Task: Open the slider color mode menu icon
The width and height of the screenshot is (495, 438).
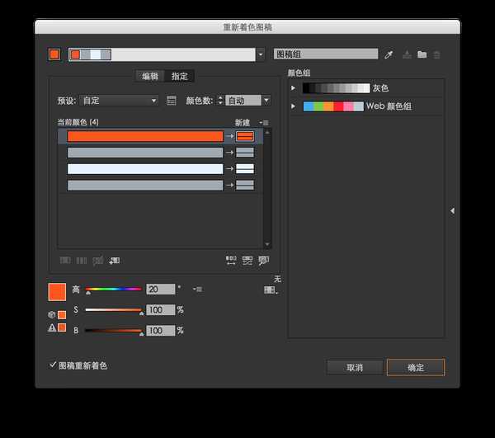Action: point(198,289)
